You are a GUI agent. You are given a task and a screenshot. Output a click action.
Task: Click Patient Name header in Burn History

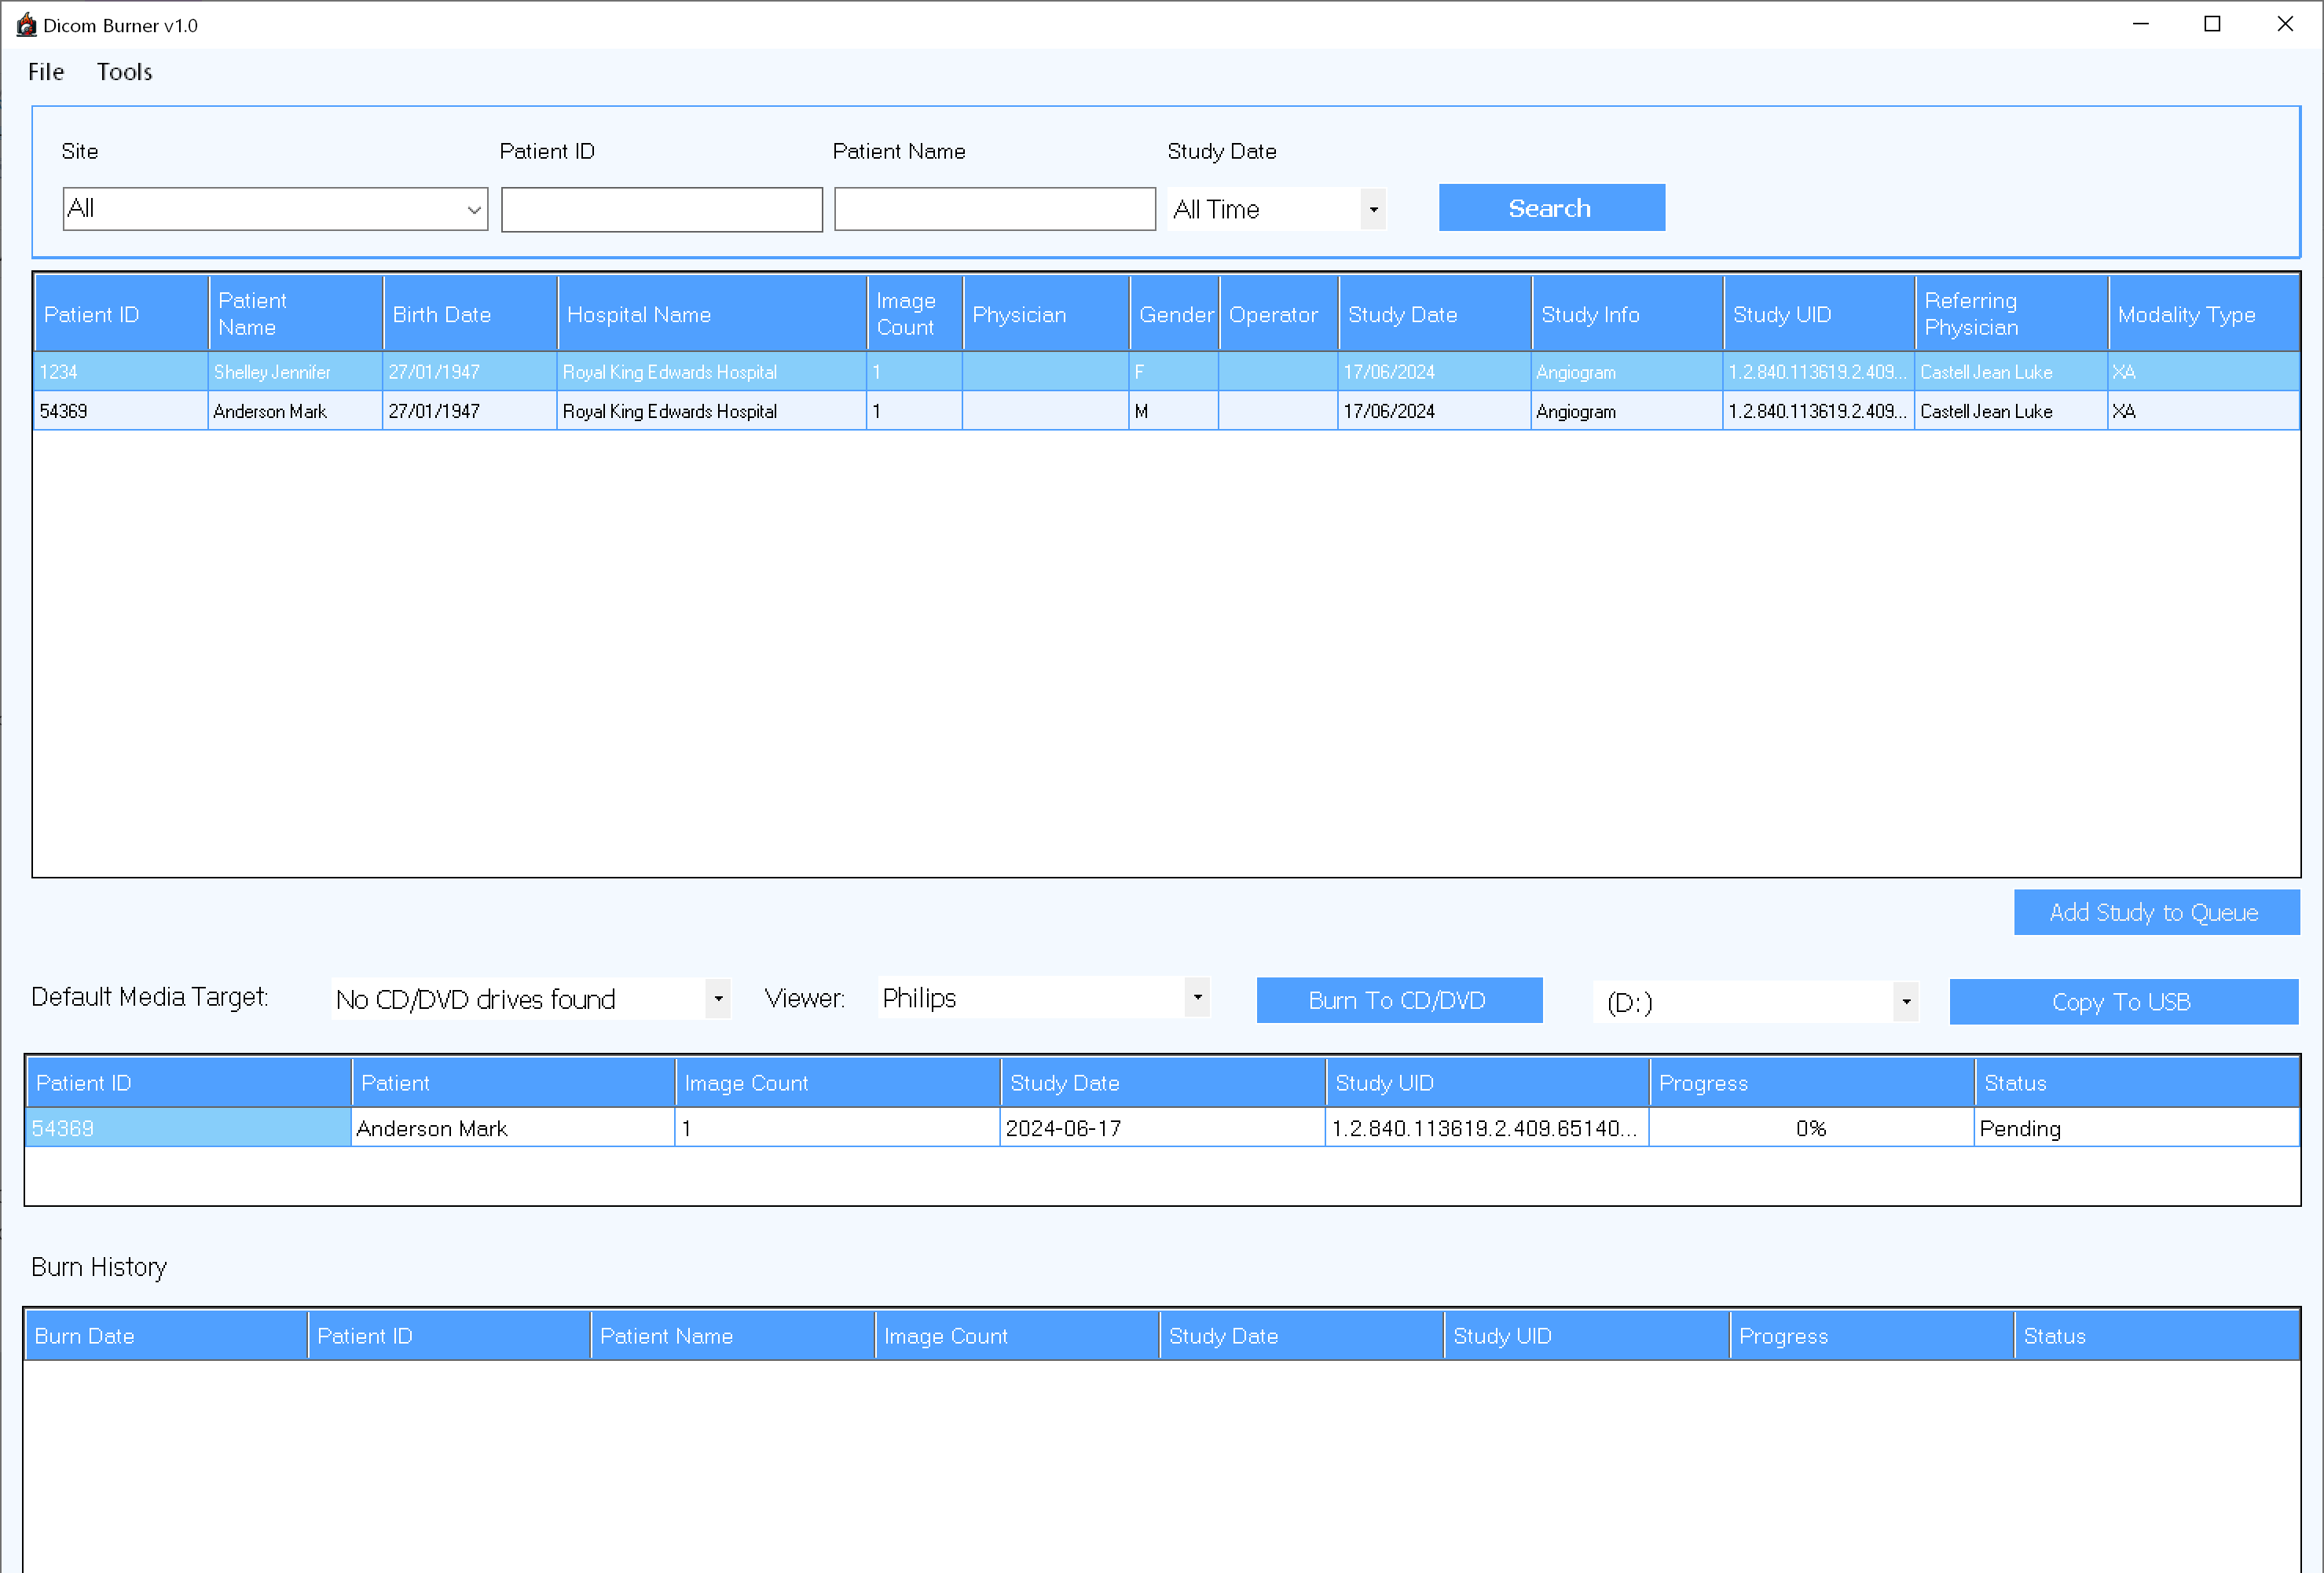tap(732, 1336)
